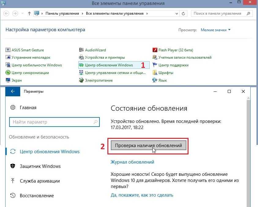Open Устройства и принтеры icon

click(81, 57)
